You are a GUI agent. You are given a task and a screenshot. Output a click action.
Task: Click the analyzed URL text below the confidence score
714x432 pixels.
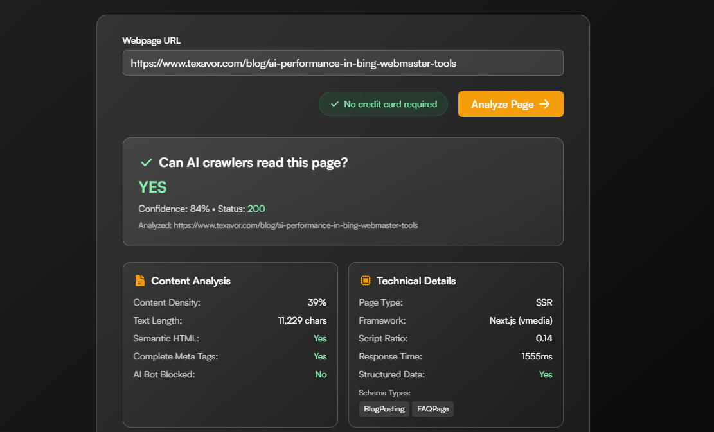(x=278, y=225)
